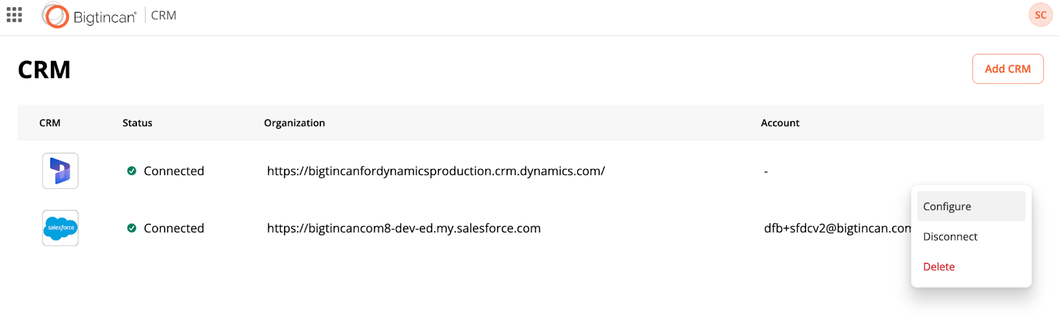Click the Connected status text for Dynamics
The height and width of the screenshot is (317, 1059).
click(x=174, y=171)
